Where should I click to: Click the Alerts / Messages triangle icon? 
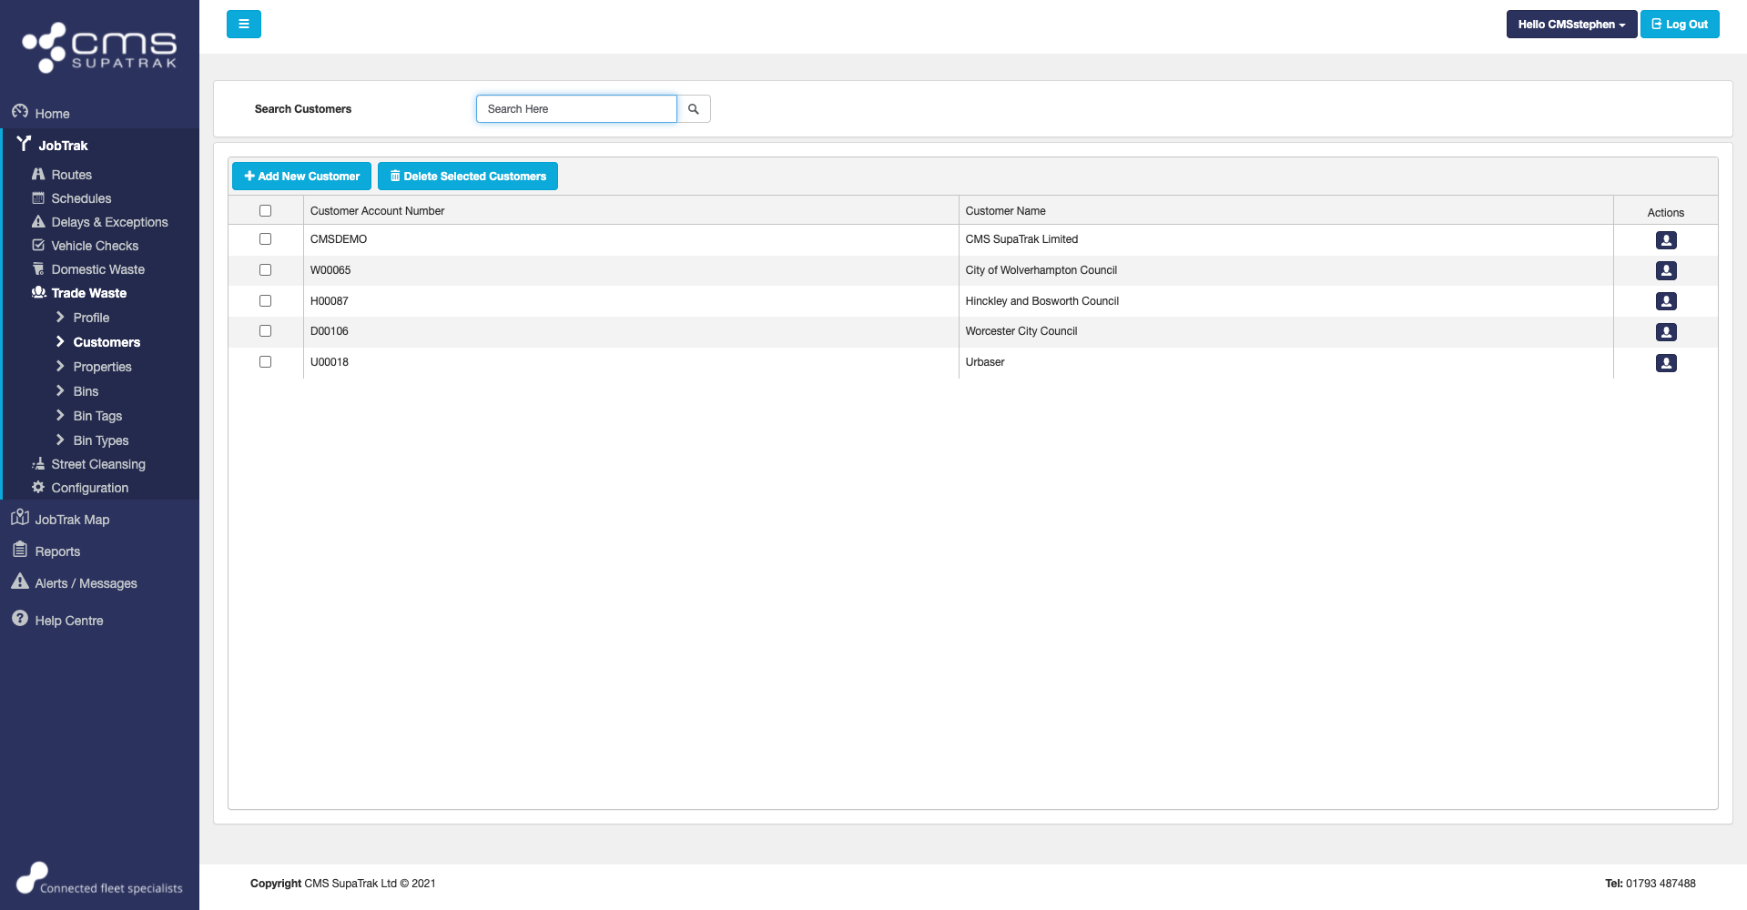coord(20,581)
